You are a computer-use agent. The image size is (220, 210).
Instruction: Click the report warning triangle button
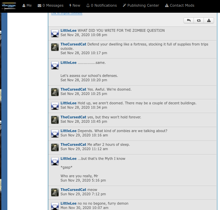coord(209,21)
